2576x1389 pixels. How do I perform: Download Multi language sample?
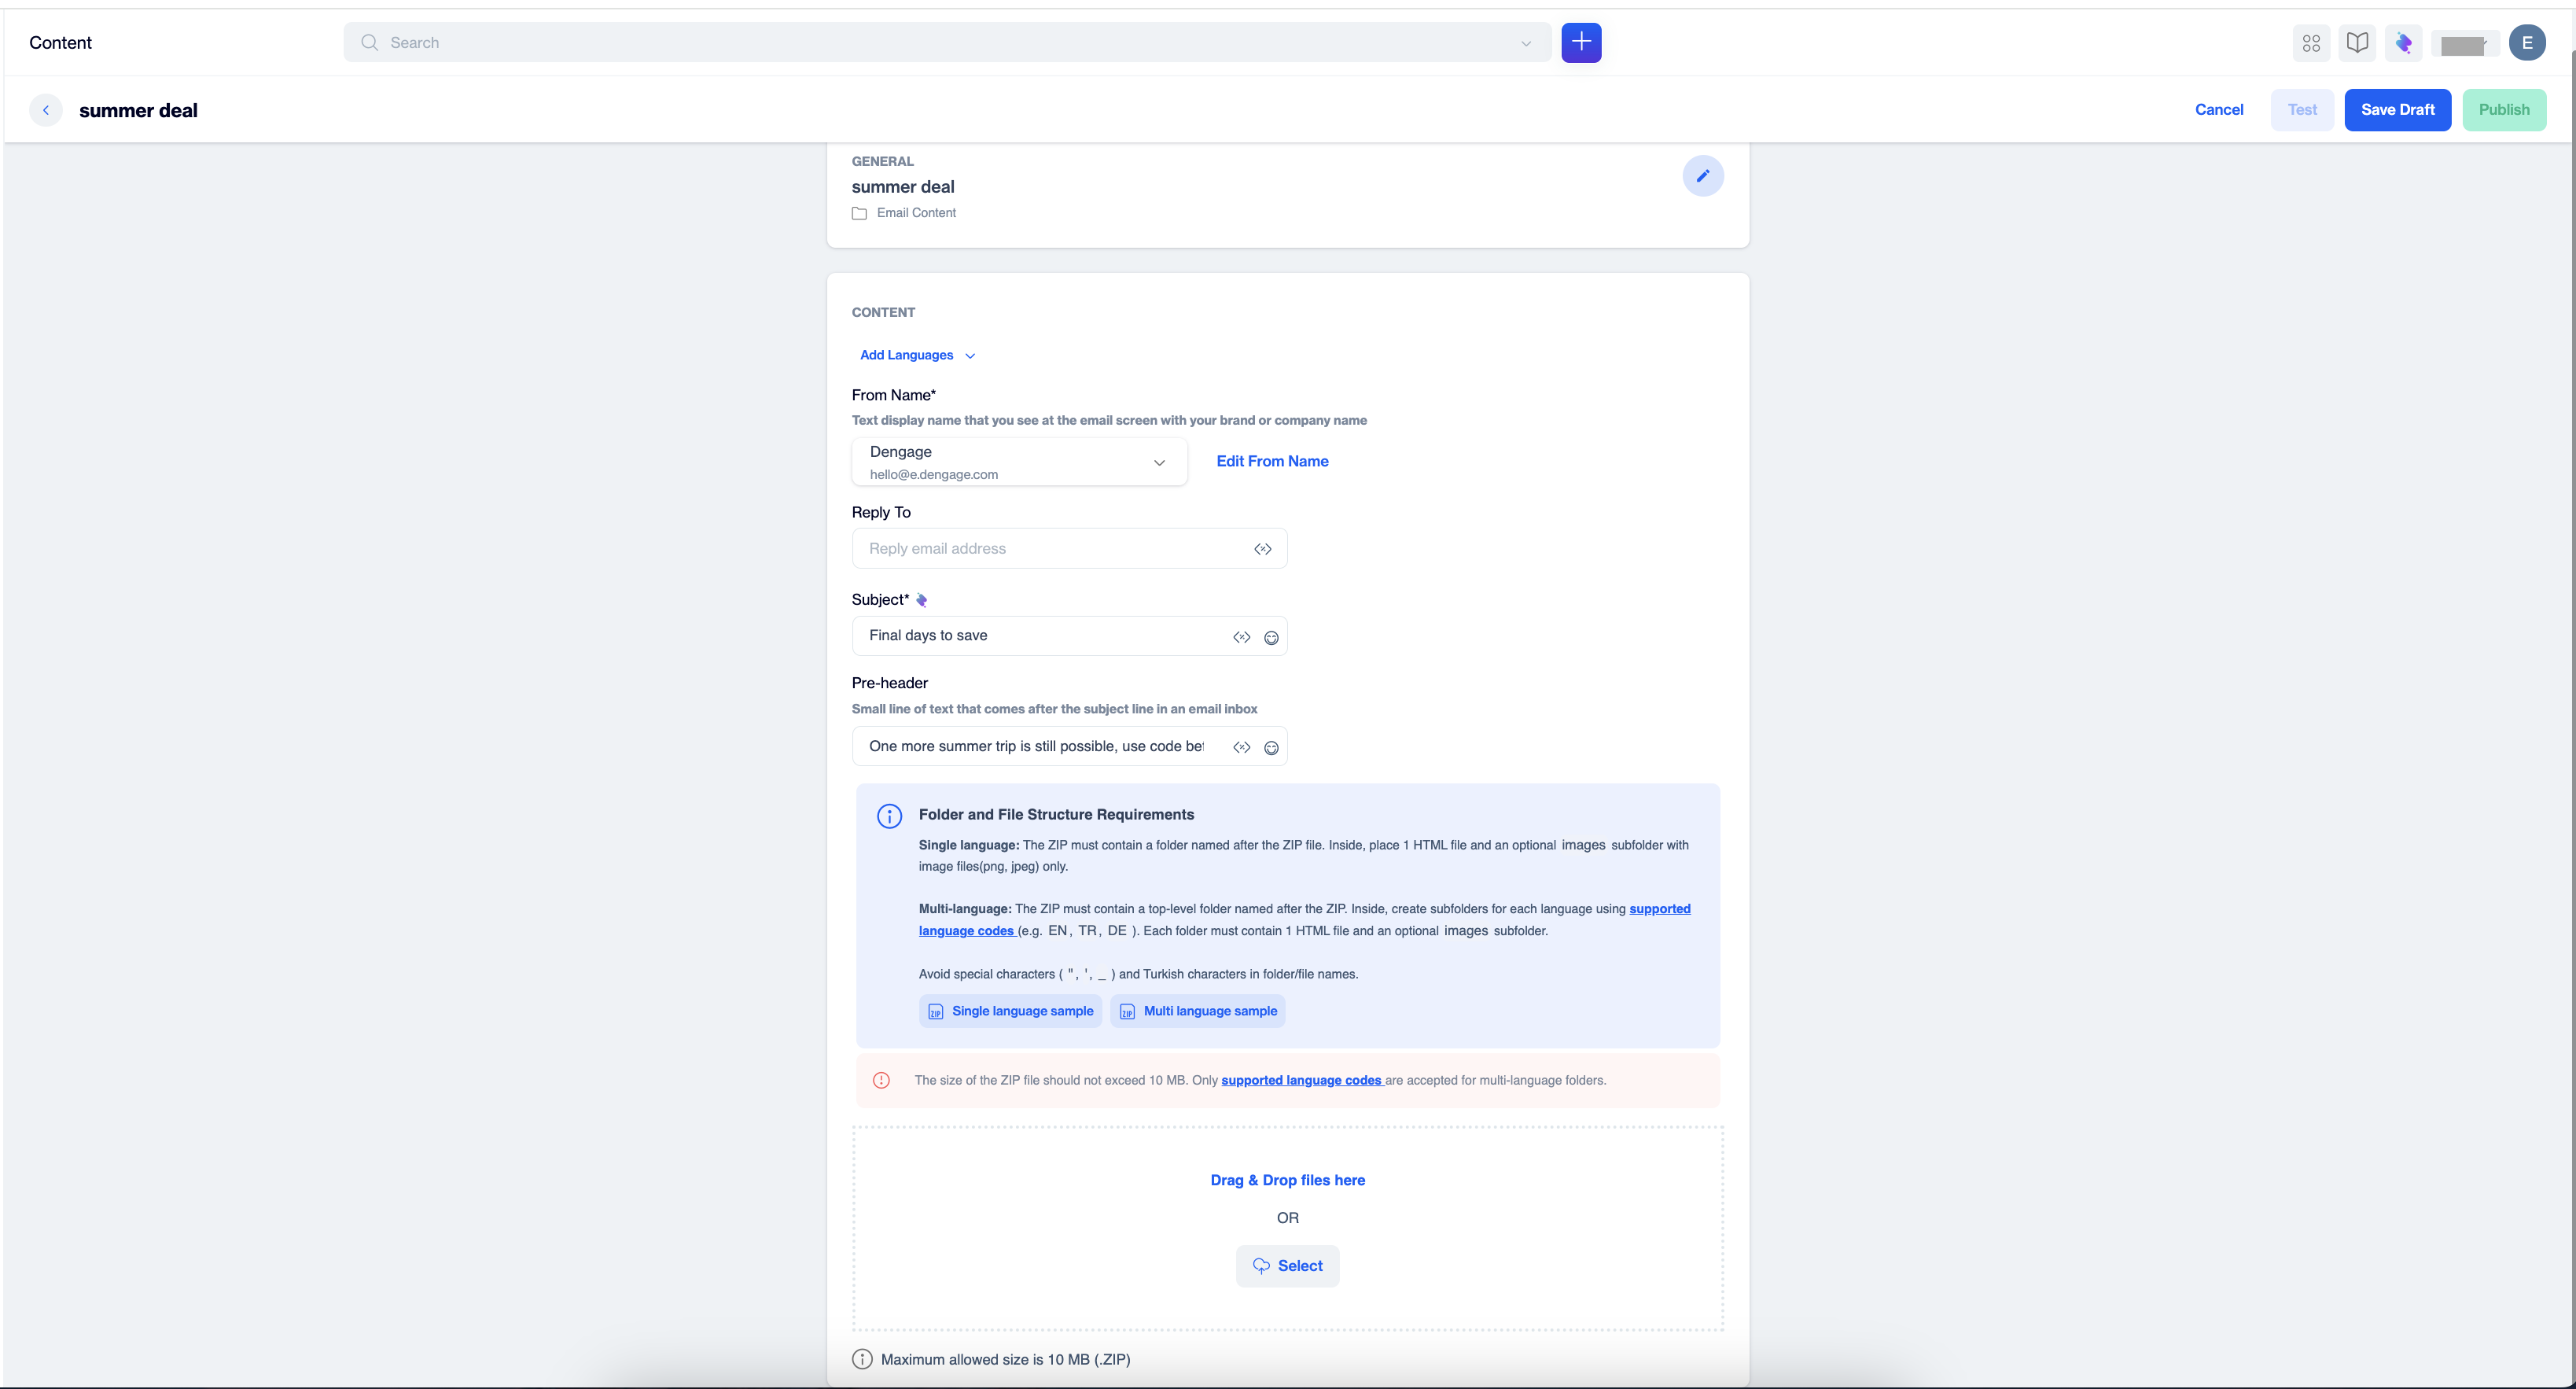tap(1197, 1011)
